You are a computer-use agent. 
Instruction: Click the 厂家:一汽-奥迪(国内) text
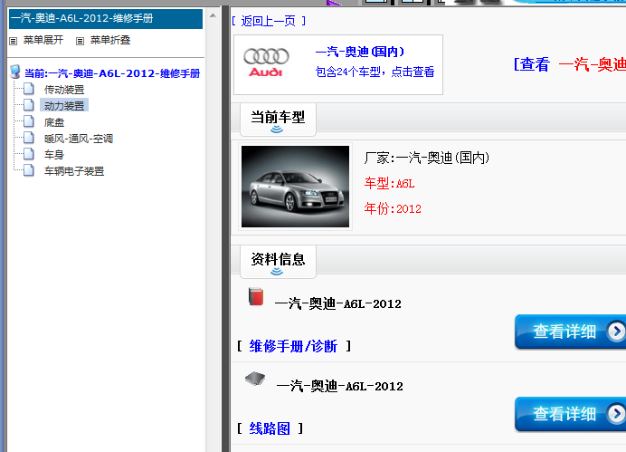click(427, 158)
